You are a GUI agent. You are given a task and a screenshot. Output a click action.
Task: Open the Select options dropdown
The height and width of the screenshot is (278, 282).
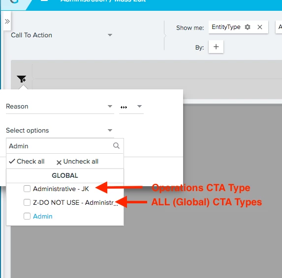(60, 130)
